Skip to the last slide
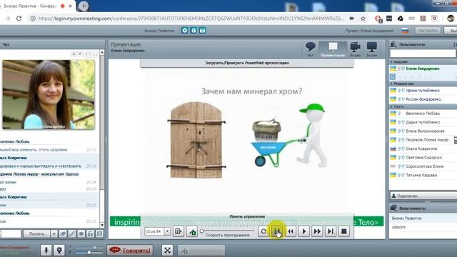The width and height of the screenshot is (457, 257). click(331, 231)
